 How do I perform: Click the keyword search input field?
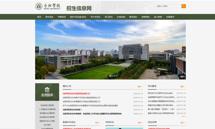point(168,6)
